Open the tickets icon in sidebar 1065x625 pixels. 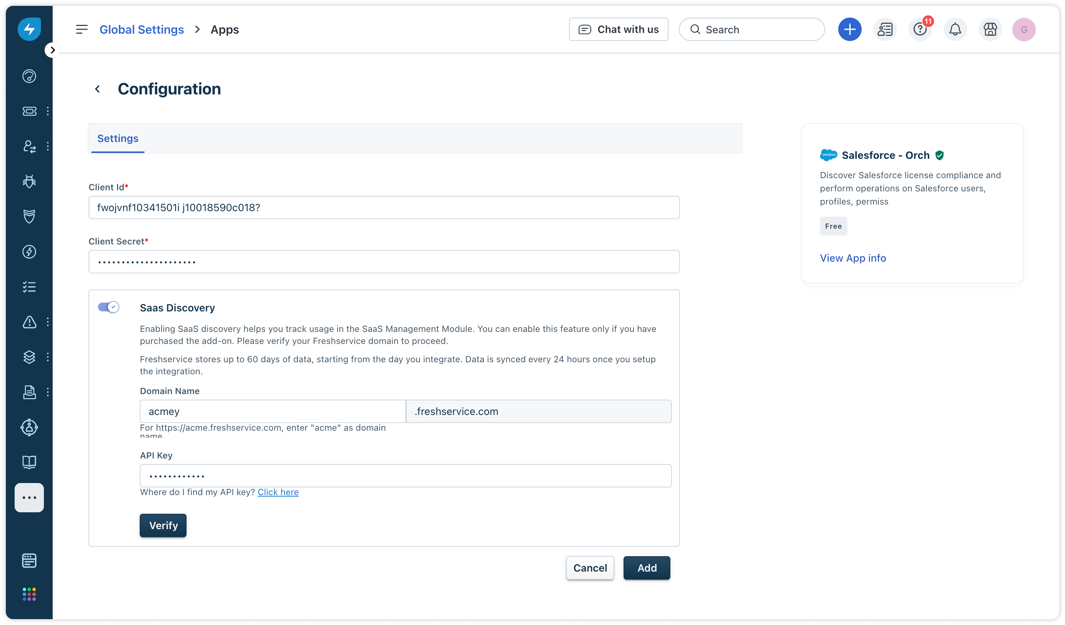coord(29,111)
